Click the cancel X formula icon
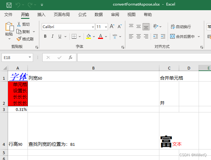 [x=48, y=58]
